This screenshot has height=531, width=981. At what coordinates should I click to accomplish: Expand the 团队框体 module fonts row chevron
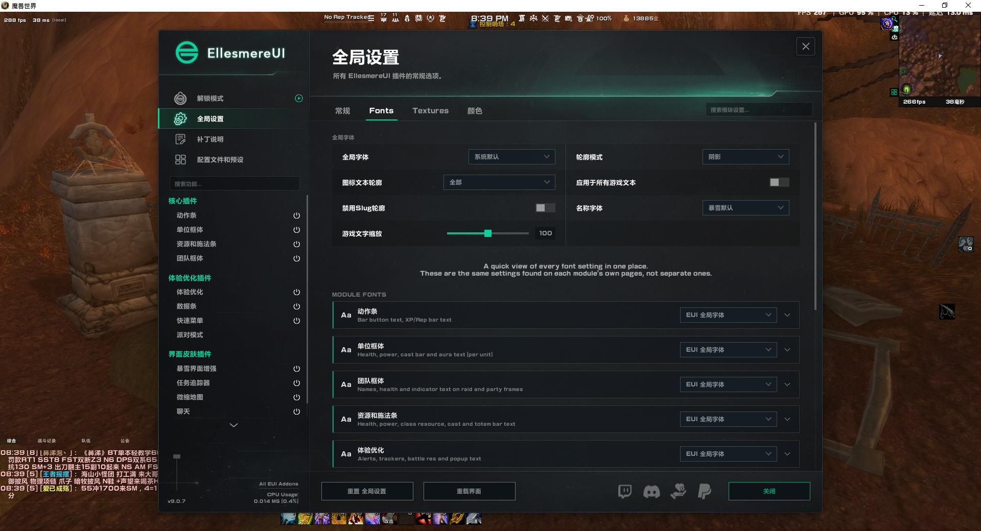(787, 384)
